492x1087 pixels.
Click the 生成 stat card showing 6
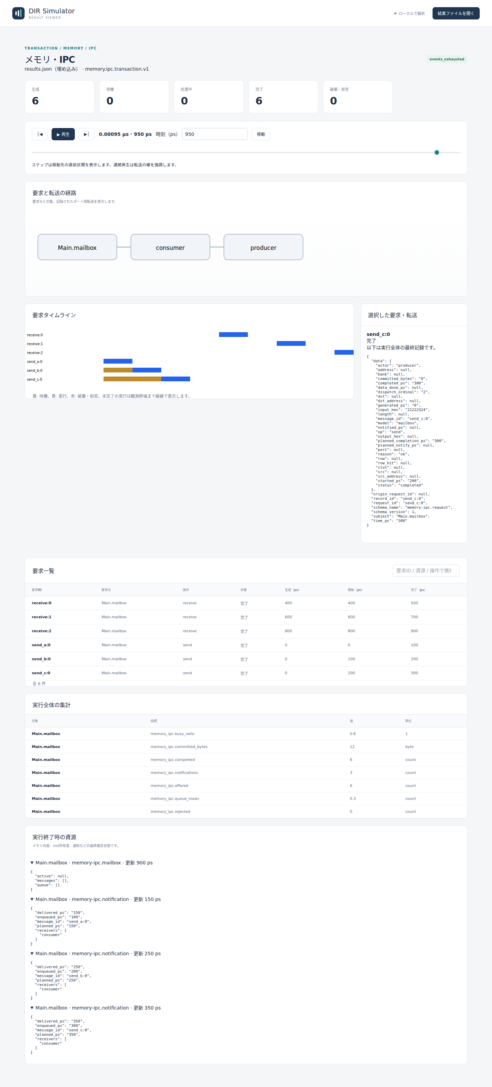point(59,97)
